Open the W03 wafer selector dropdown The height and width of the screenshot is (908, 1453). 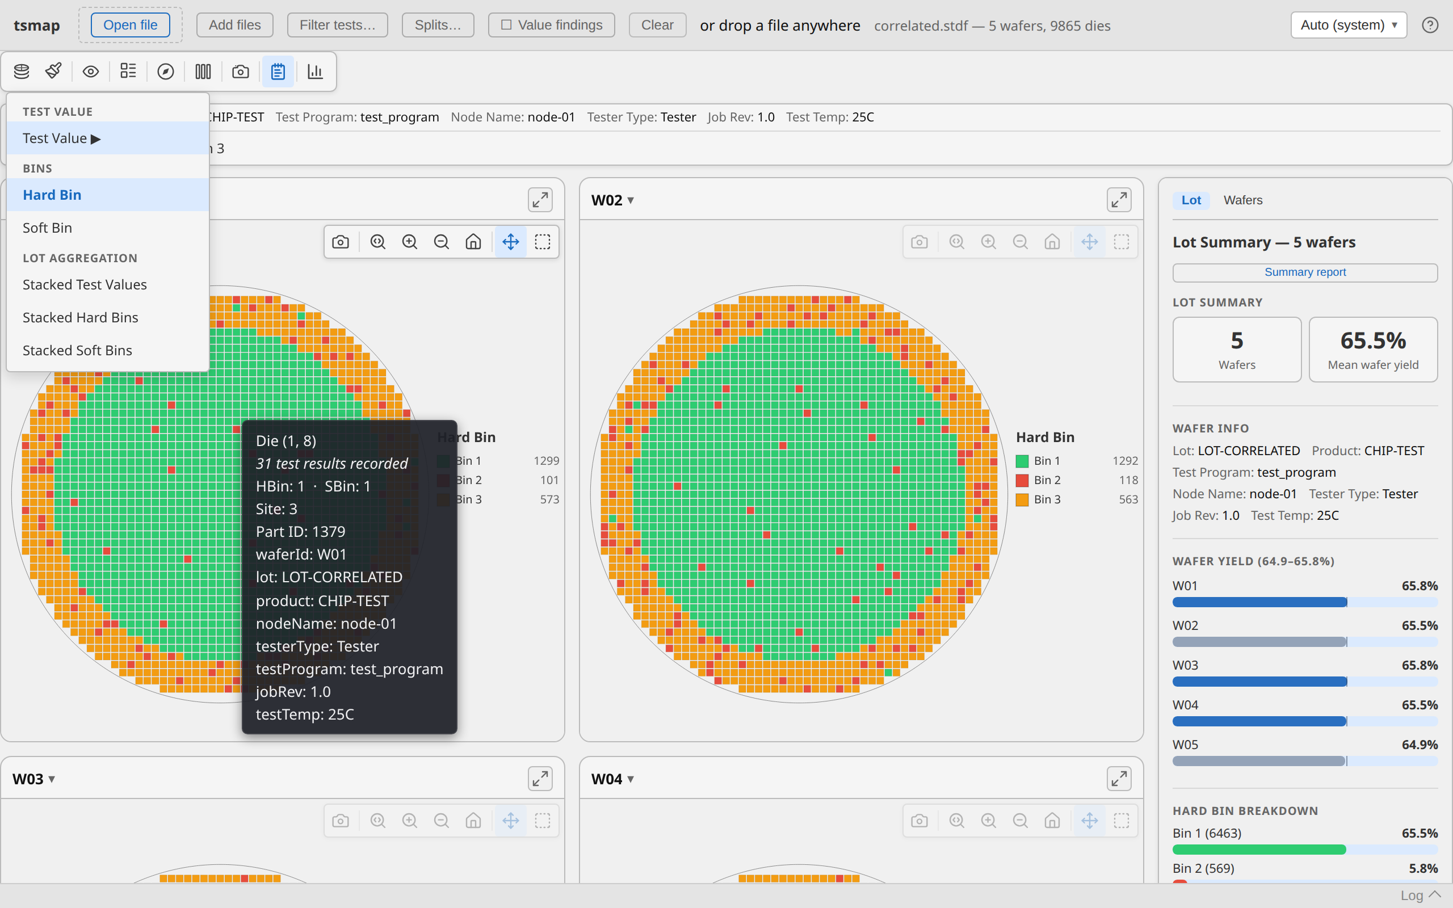33,779
